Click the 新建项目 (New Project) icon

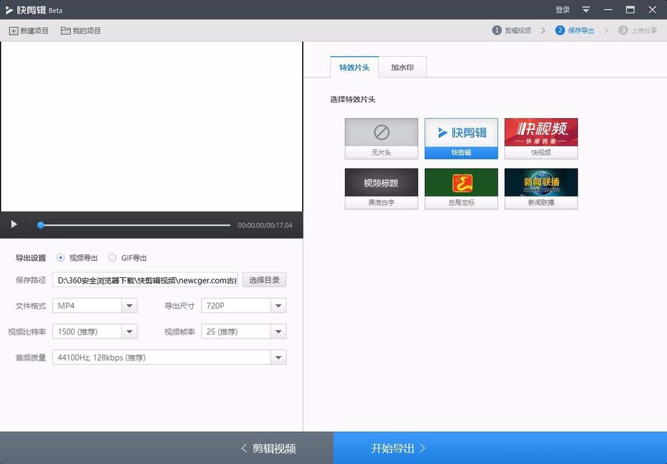(28, 30)
